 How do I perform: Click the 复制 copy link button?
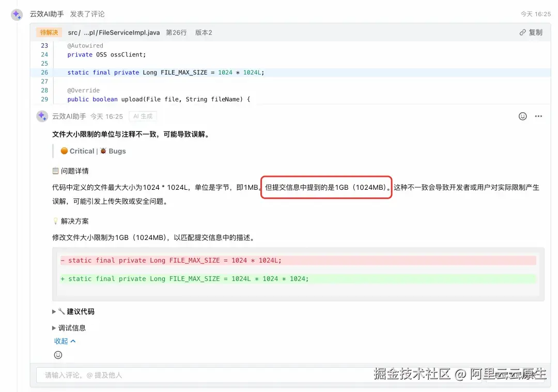tap(531, 33)
